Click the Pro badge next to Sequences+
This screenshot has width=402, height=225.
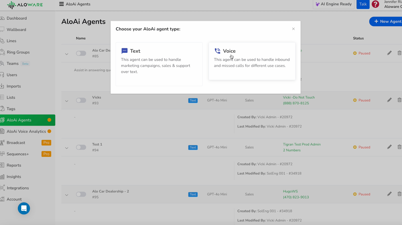tap(46, 154)
